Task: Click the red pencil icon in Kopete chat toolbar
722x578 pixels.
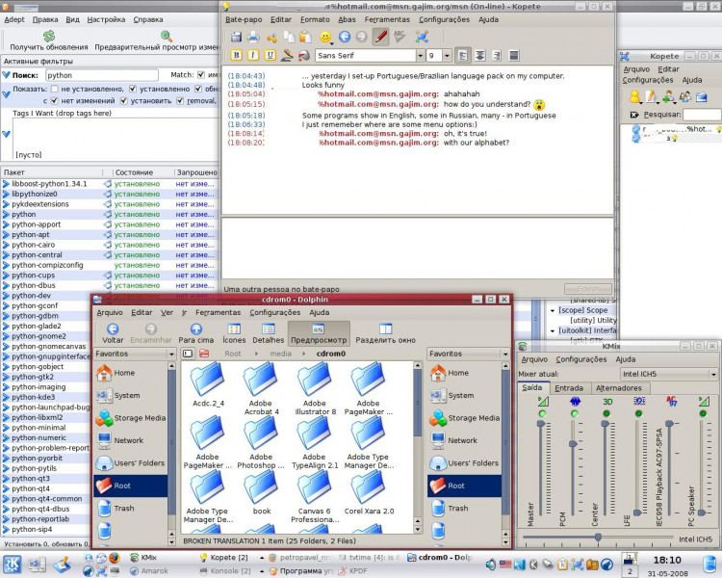Action: click(380, 37)
